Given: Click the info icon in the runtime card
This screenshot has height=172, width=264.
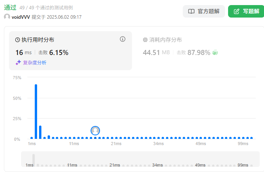Looking at the screenshot, I should [x=123, y=39].
